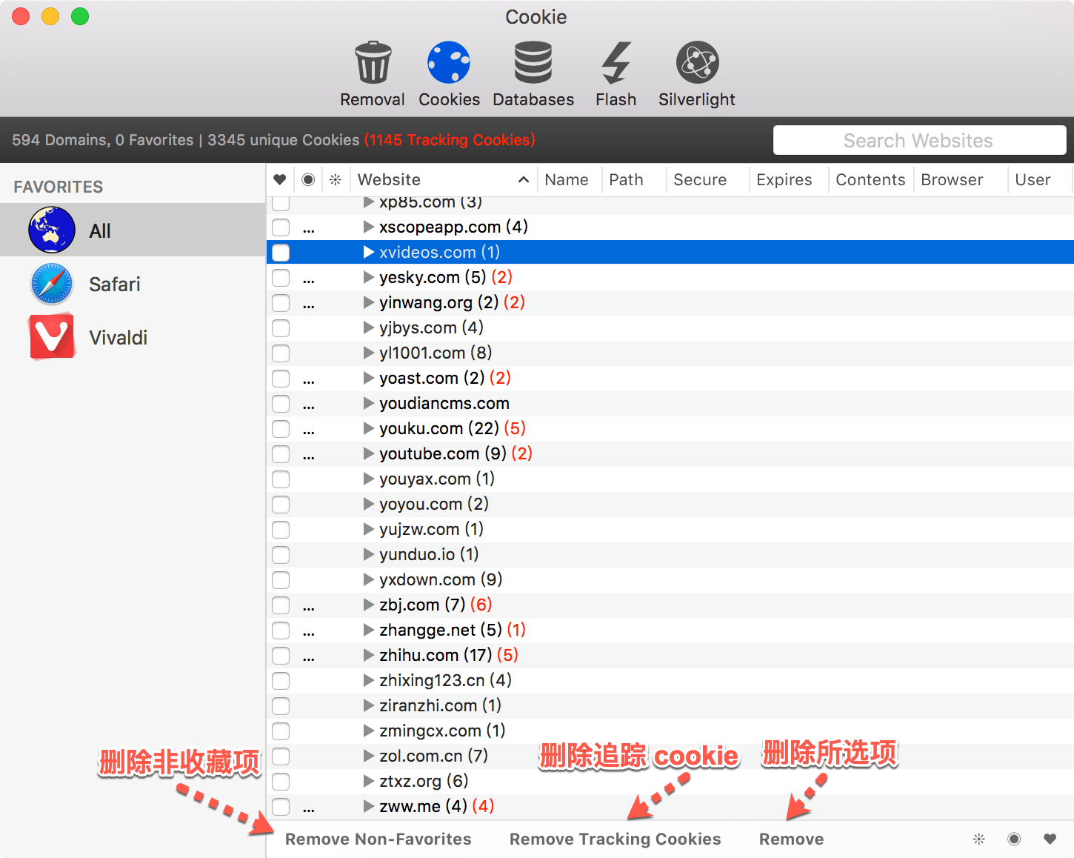The height and width of the screenshot is (858, 1074).
Task: Expand the youyax.com disclosure triangle
Action: 369,479
